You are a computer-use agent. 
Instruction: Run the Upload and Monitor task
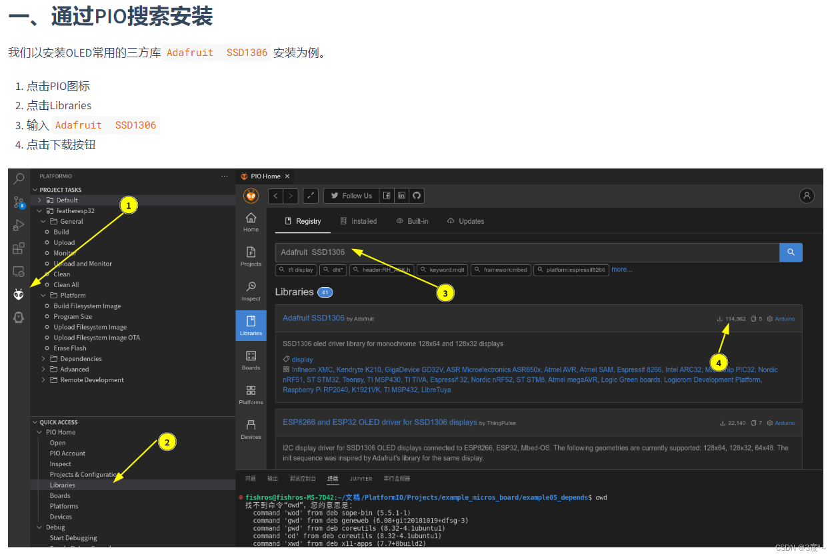83,264
